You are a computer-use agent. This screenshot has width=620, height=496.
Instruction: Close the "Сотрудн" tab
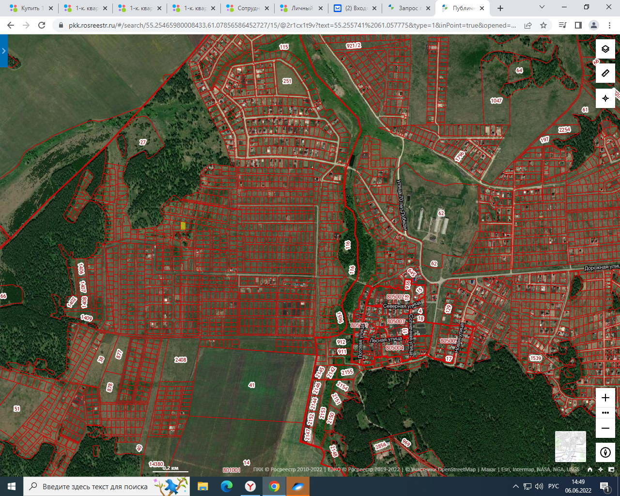pyautogui.click(x=267, y=8)
